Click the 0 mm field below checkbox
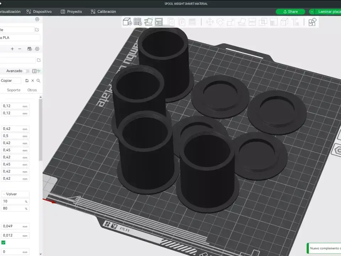 click(x=15, y=252)
